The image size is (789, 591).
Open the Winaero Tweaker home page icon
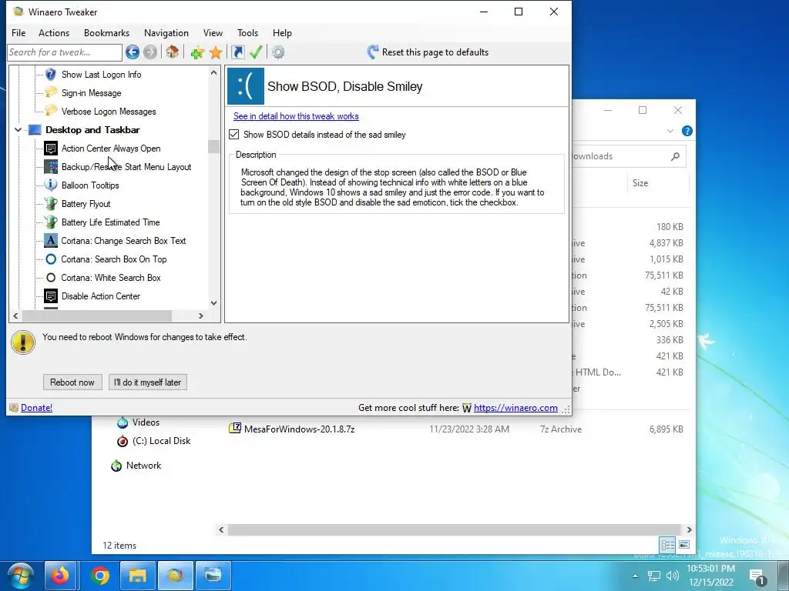click(172, 52)
